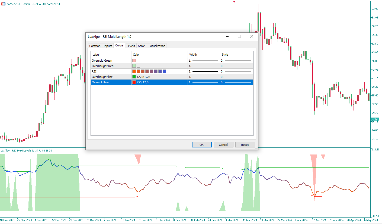The height and width of the screenshot is (224, 382).
Task: Click the dialog resize grip at bottom-right corner
Action: coord(256,148)
